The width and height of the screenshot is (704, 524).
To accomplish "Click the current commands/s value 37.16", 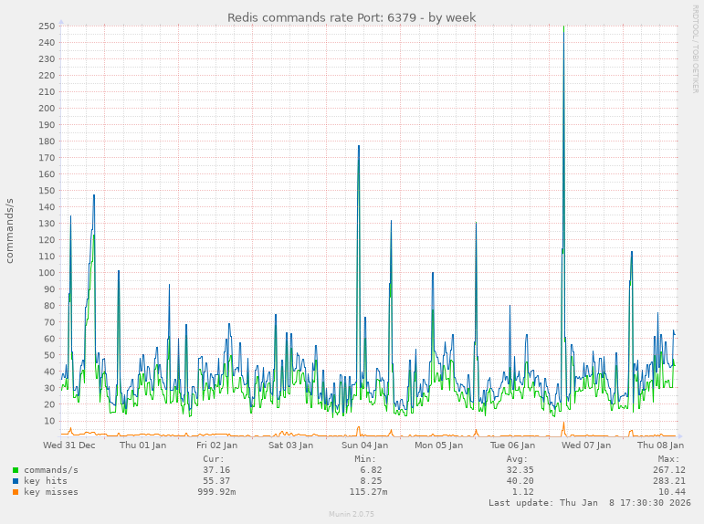I will (216, 470).
